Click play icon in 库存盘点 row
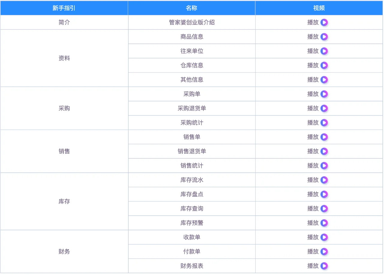The image size is (384, 275). (324, 194)
